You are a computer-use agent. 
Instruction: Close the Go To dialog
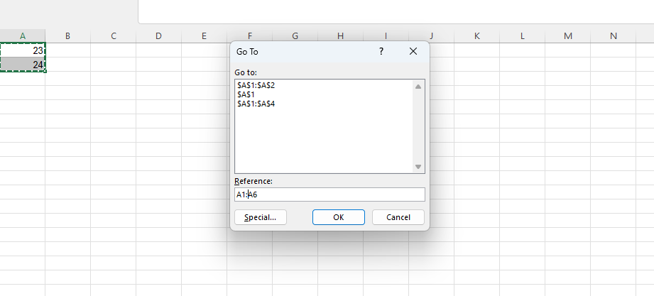pyautogui.click(x=413, y=51)
